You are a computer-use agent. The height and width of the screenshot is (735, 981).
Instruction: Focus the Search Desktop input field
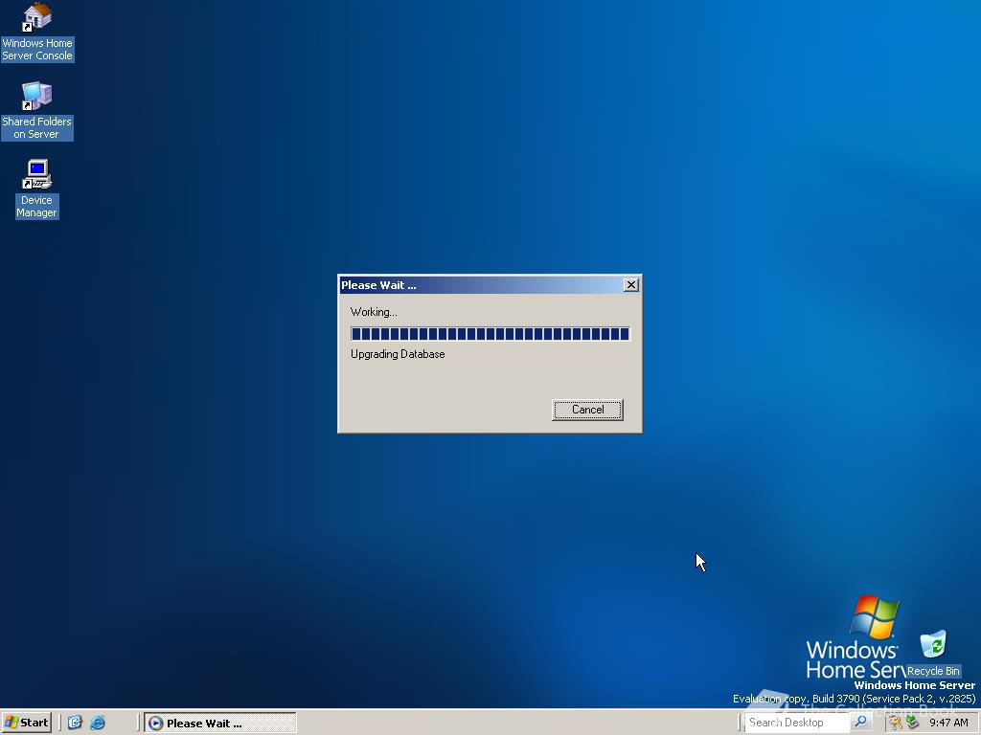797,723
